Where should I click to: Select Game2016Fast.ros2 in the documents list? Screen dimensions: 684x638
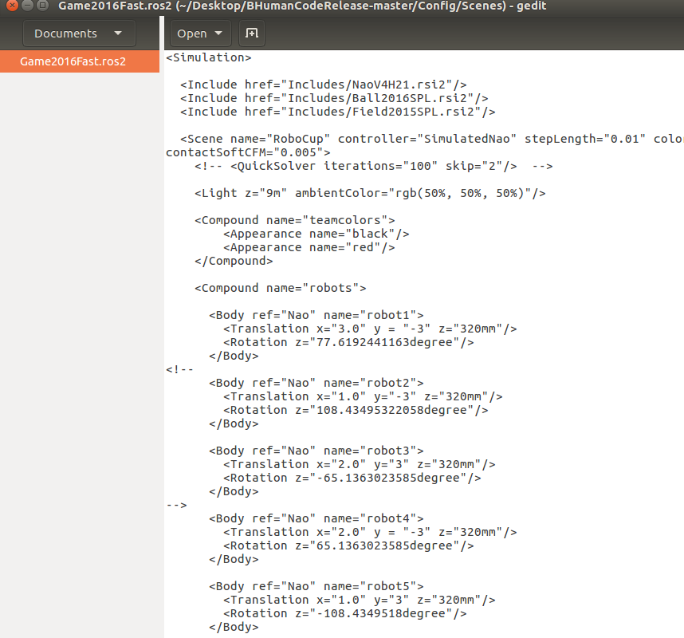pyautogui.click(x=80, y=61)
